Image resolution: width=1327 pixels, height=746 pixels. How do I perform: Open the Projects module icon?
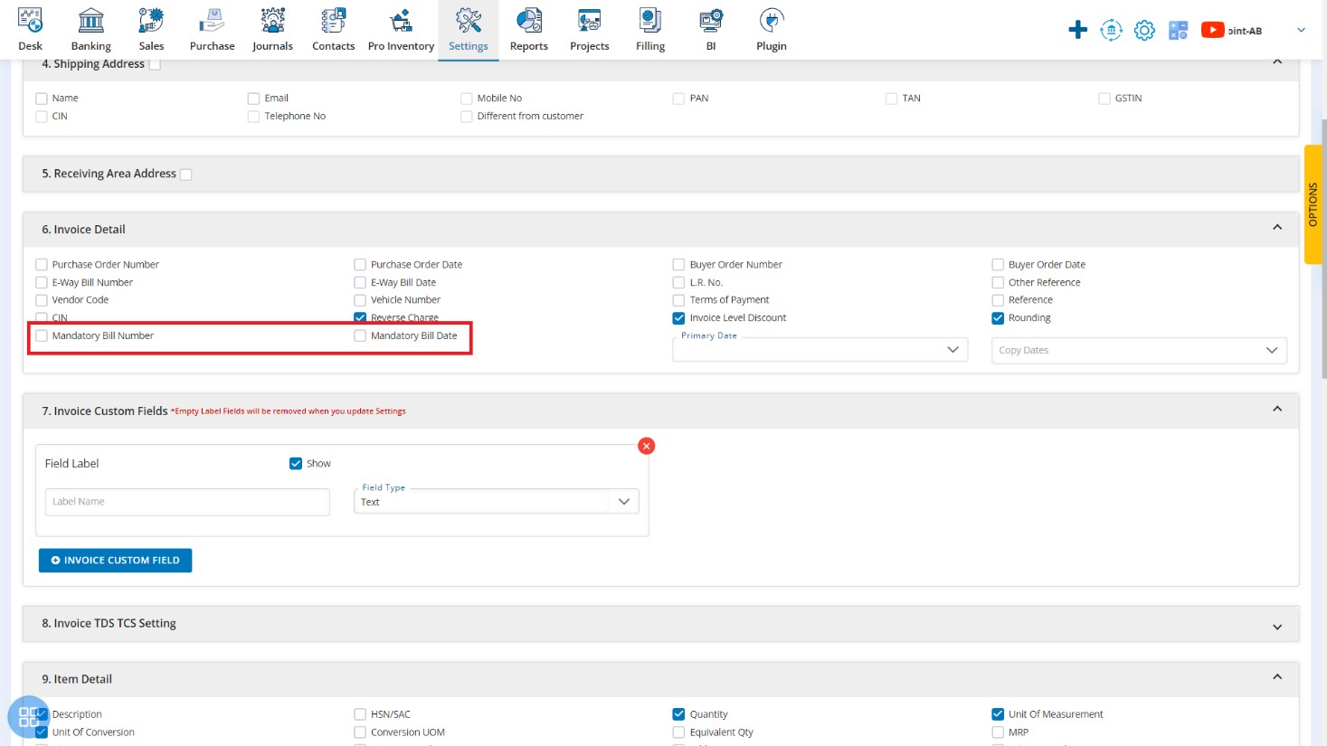click(590, 20)
